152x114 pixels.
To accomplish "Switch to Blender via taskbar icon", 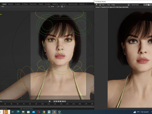I will point(54,112).
